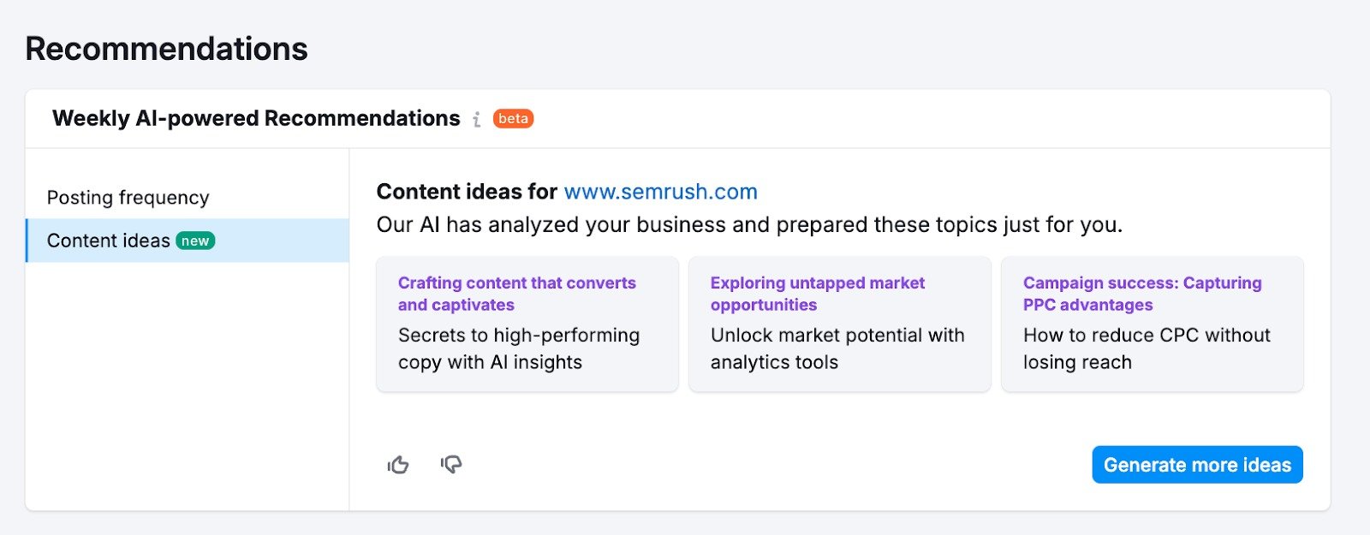Click the orange beta badge

(512, 119)
